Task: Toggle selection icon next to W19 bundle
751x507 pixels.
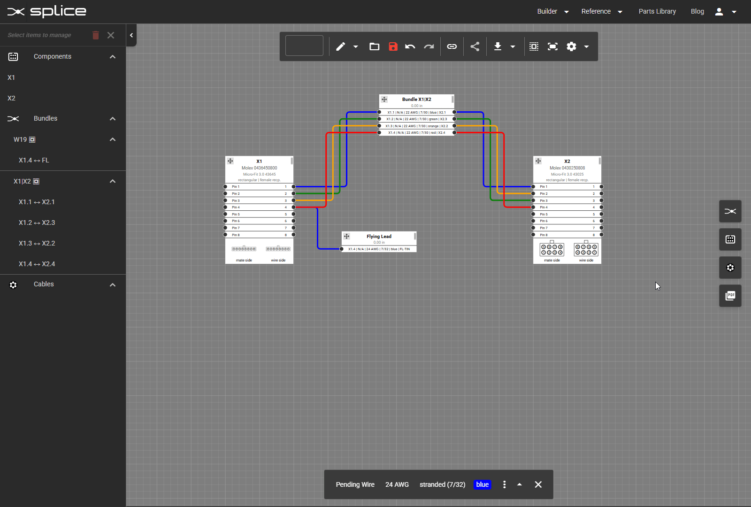Action: pyautogui.click(x=32, y=139)
